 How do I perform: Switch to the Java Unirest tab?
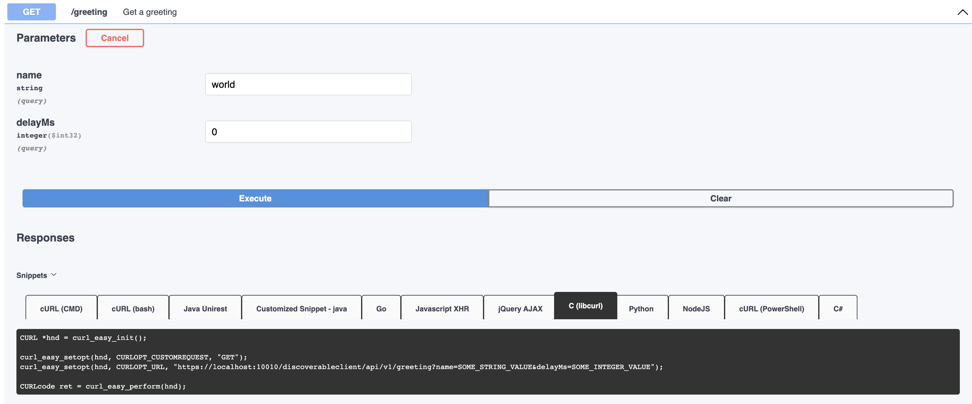[x=205, y=308]
